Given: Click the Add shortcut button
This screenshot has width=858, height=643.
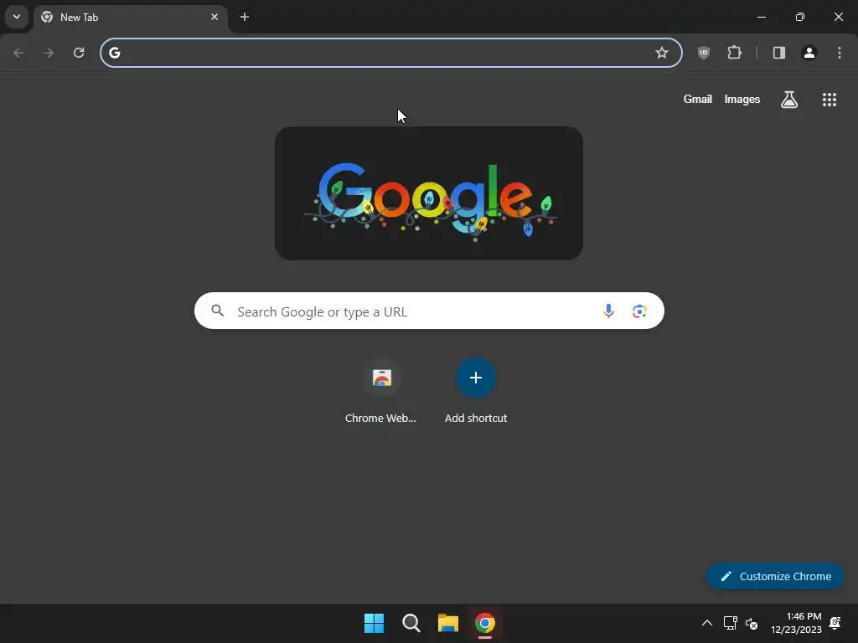Looking at the screenshot, I should [x=476, y=392].
